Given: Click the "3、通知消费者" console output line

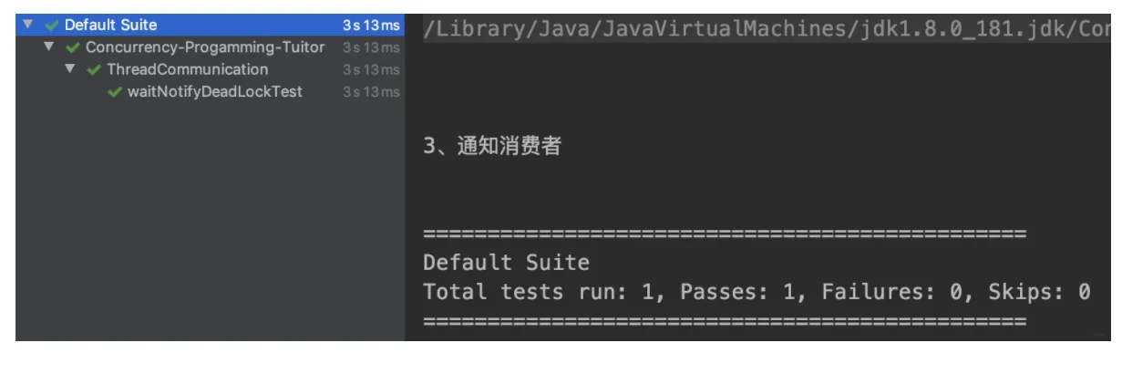Looking at the screenshot, I should click(x=491, y=147).
